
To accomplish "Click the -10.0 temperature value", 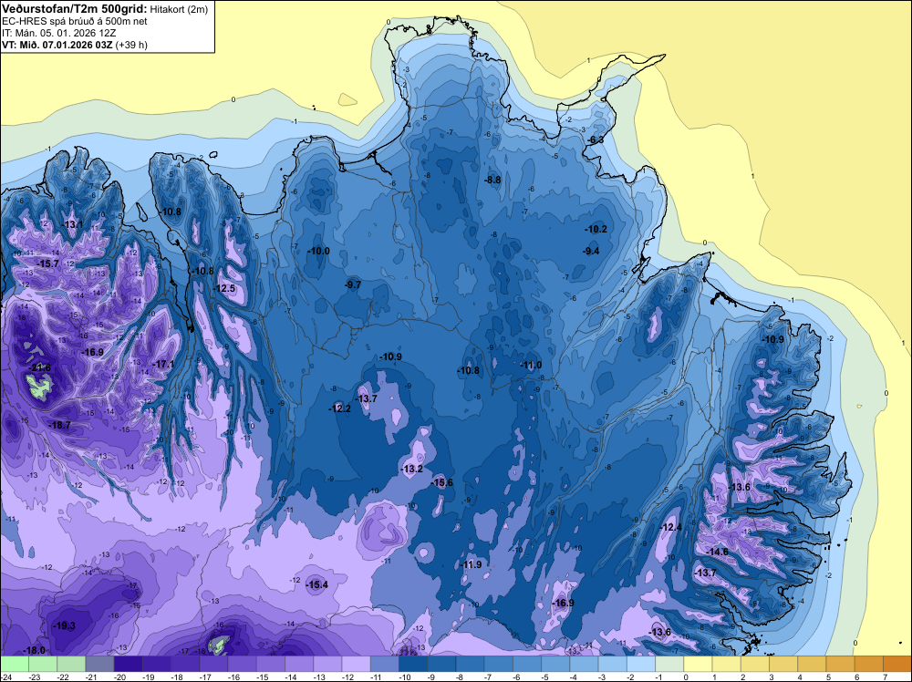I will pos(318,251).
